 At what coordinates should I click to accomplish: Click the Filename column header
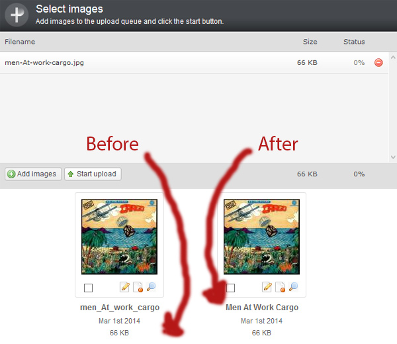(20, 42)
